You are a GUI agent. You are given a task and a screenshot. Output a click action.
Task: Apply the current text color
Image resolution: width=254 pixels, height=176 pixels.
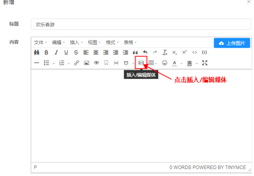[x=175, y=63]
